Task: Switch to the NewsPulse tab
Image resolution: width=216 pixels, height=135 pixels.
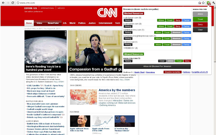Action: 53,23
